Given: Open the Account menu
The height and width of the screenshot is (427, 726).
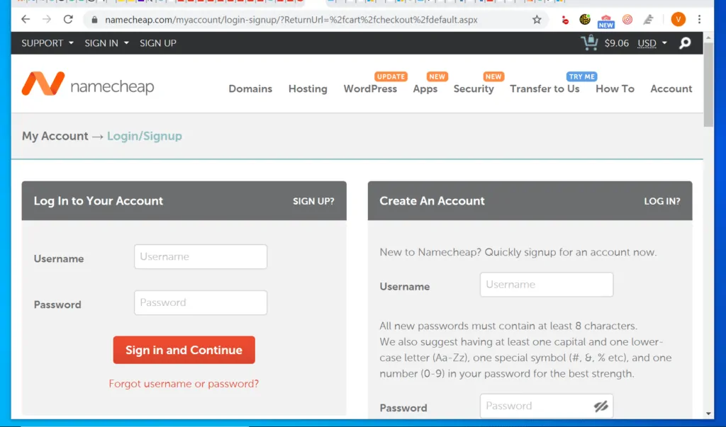Looking at the screenshot, I should coord(671,89).
